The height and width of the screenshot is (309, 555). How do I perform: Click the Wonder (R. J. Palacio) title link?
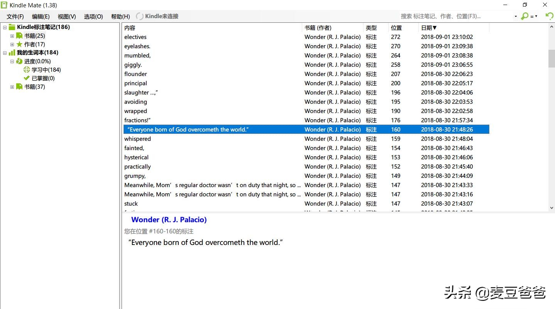pyautogui.click(x=169, y=220)
